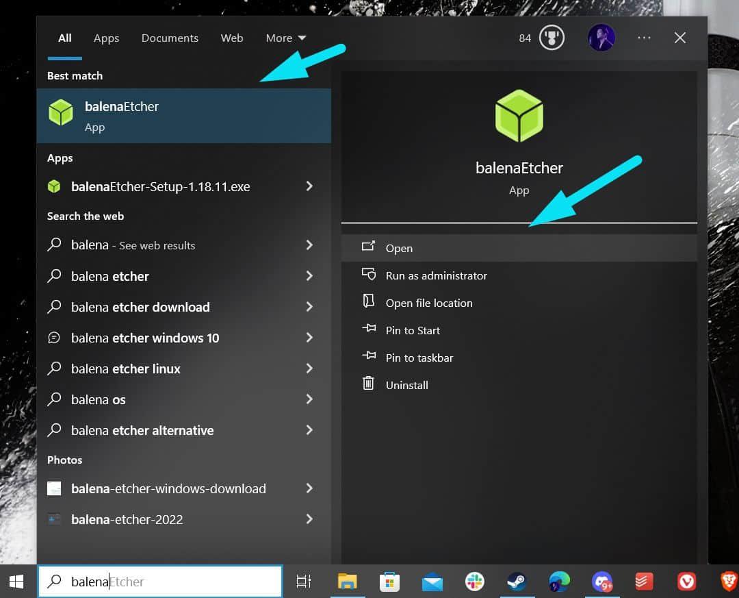Screen dimensions: 739x598
Task: Click Uninstall for balenaEtcher
Action: 406,385
